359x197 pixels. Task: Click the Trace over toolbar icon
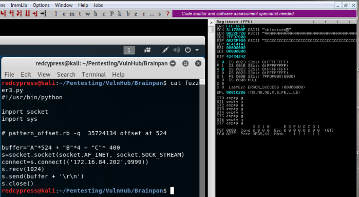(x=27, y=13)
